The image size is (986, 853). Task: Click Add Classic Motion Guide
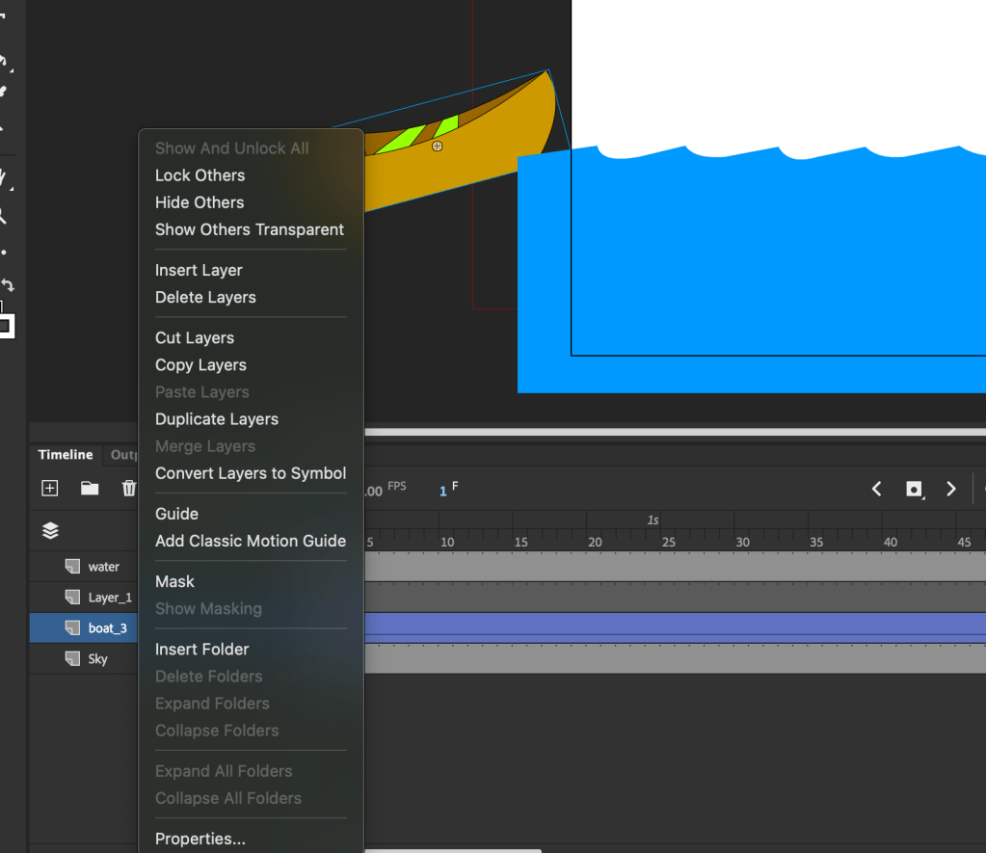coord(250,541)
